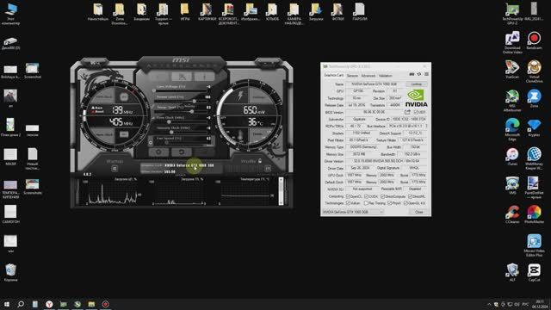Image resolution: width=551 pixels, height=310 pixels.
Task: Click the BIOS export share icon in GPU-Z
Action: pos(407,112)
